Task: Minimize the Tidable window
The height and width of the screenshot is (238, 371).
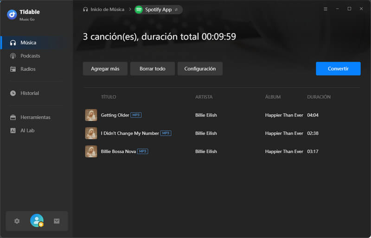Action: (338, 9)
